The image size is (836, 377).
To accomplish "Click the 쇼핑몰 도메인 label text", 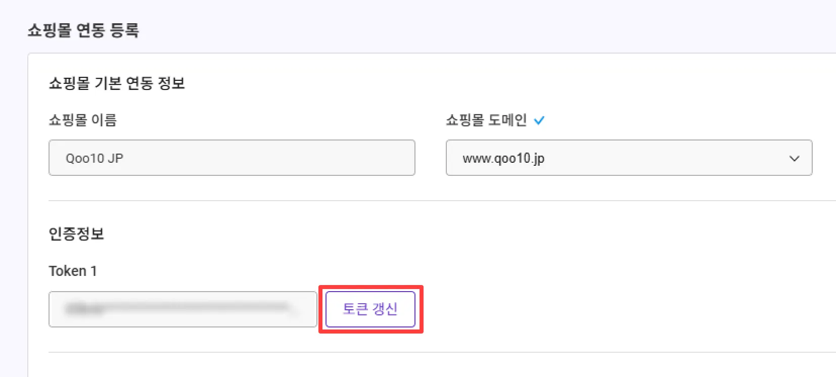I will [x=486, y=120].
